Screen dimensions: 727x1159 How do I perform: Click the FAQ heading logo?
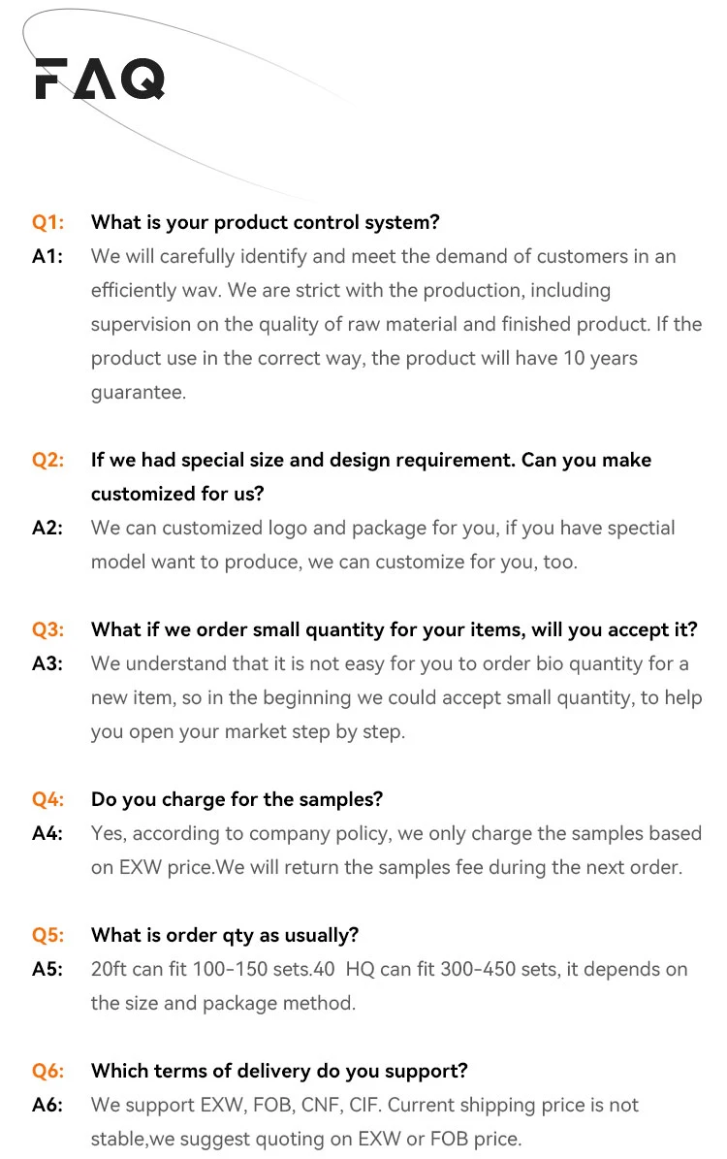tap(100, 79)
